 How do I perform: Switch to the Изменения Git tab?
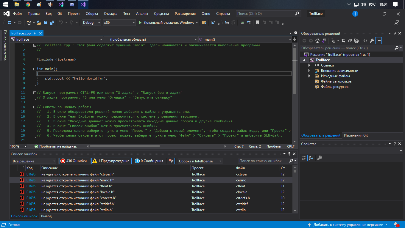click(356, 135)
